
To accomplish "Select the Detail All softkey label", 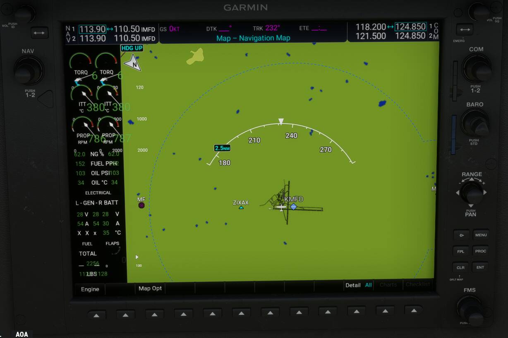I will (x=359, y=285).
